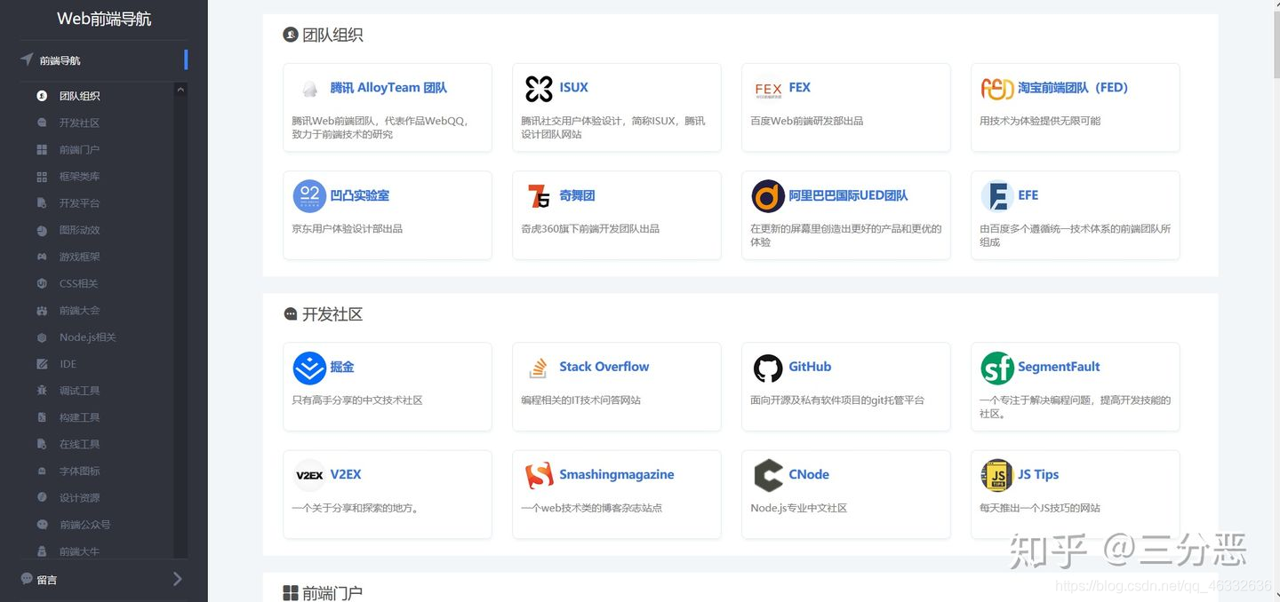Go to 前端公众号 in sidebar
Image resolution: width=1280 pixels, height=602 pixels.
pos(84,525)
